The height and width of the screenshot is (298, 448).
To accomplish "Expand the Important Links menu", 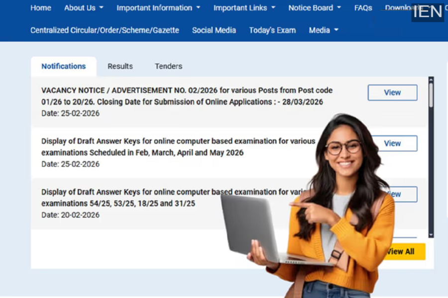I will (244, 8).
